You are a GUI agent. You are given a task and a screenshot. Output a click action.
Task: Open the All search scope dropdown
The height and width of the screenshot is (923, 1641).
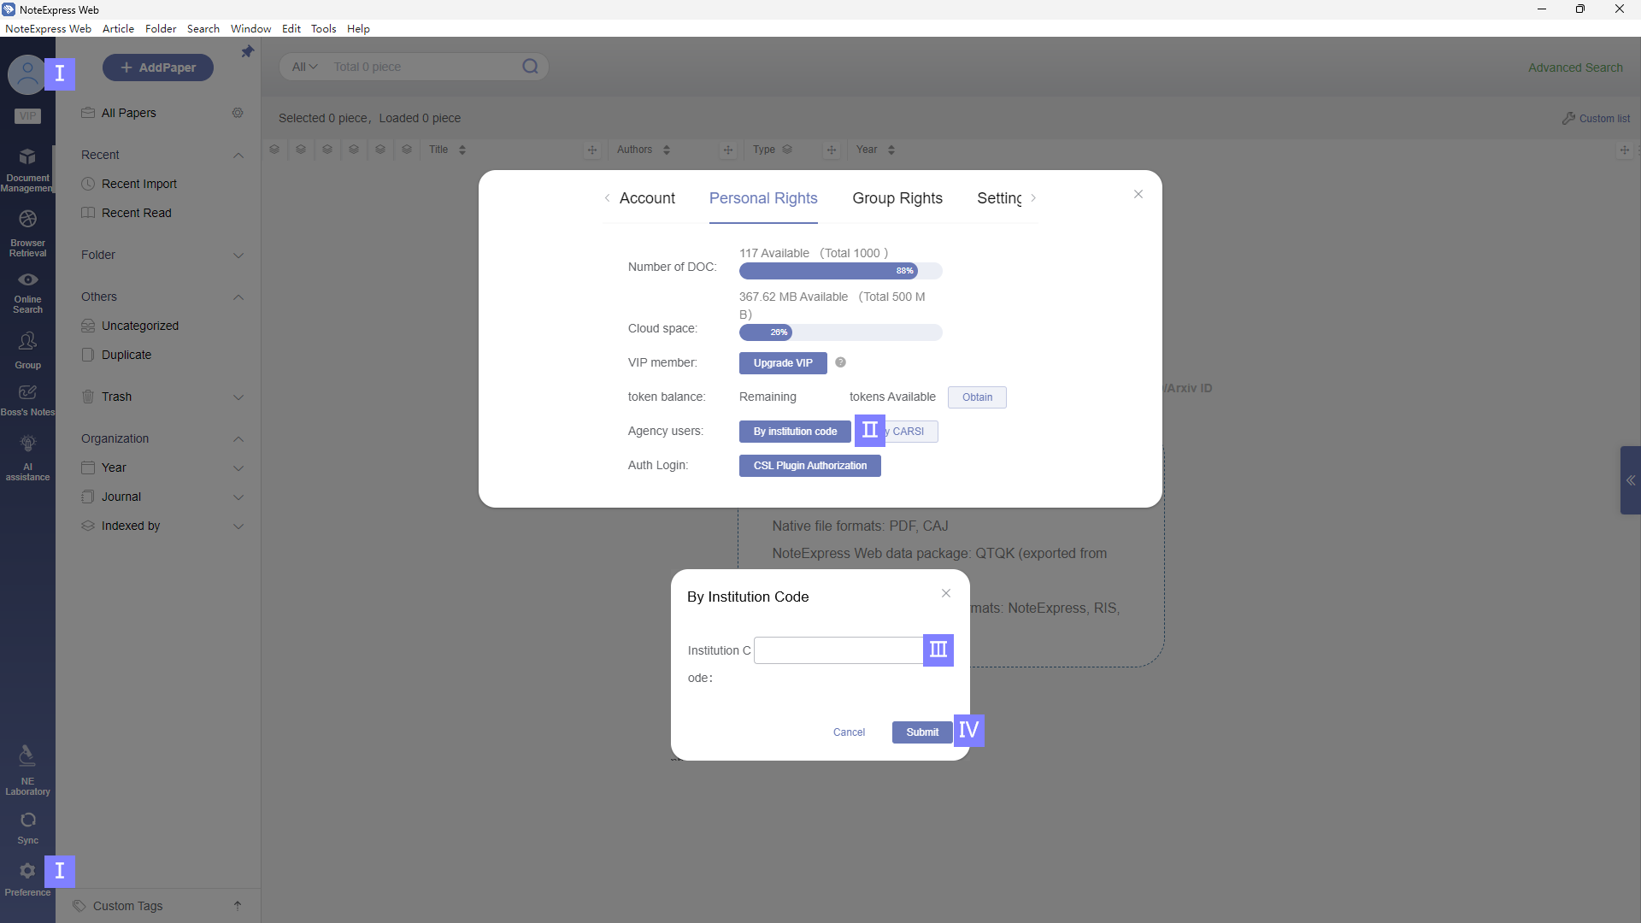304,67
